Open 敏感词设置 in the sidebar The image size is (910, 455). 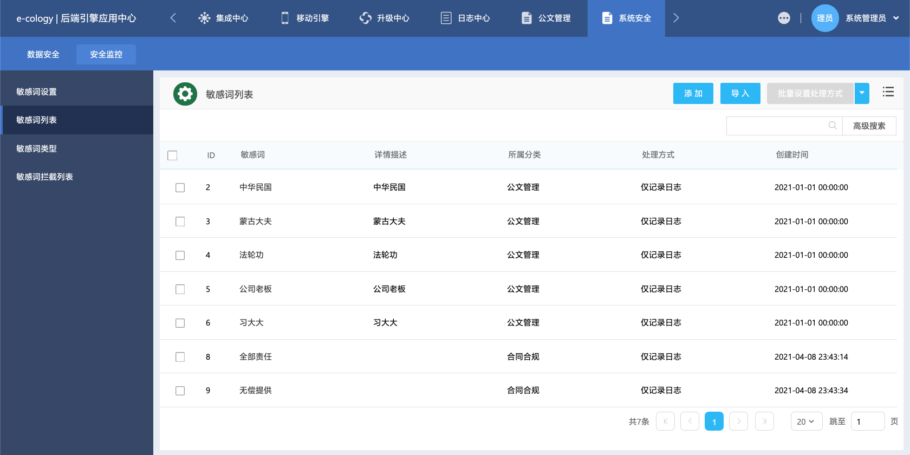(76, 92)
